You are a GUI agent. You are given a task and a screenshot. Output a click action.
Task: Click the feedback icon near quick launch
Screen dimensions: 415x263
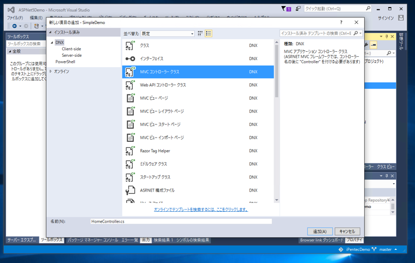(x=298, y=9)
